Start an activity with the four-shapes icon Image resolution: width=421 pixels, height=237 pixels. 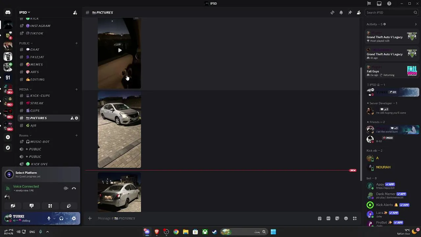pyautogui.click(x=50, y=206)
